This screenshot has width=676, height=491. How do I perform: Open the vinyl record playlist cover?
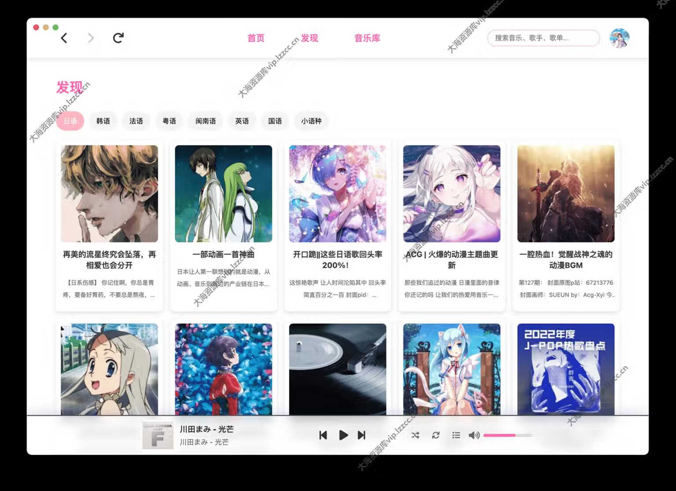click(x=338, y=369)
